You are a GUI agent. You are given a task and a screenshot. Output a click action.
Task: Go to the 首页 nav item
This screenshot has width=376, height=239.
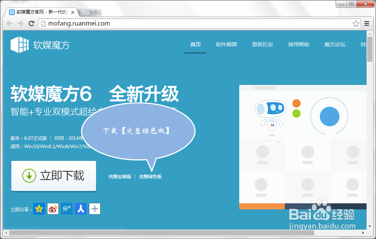pos(196,44)
